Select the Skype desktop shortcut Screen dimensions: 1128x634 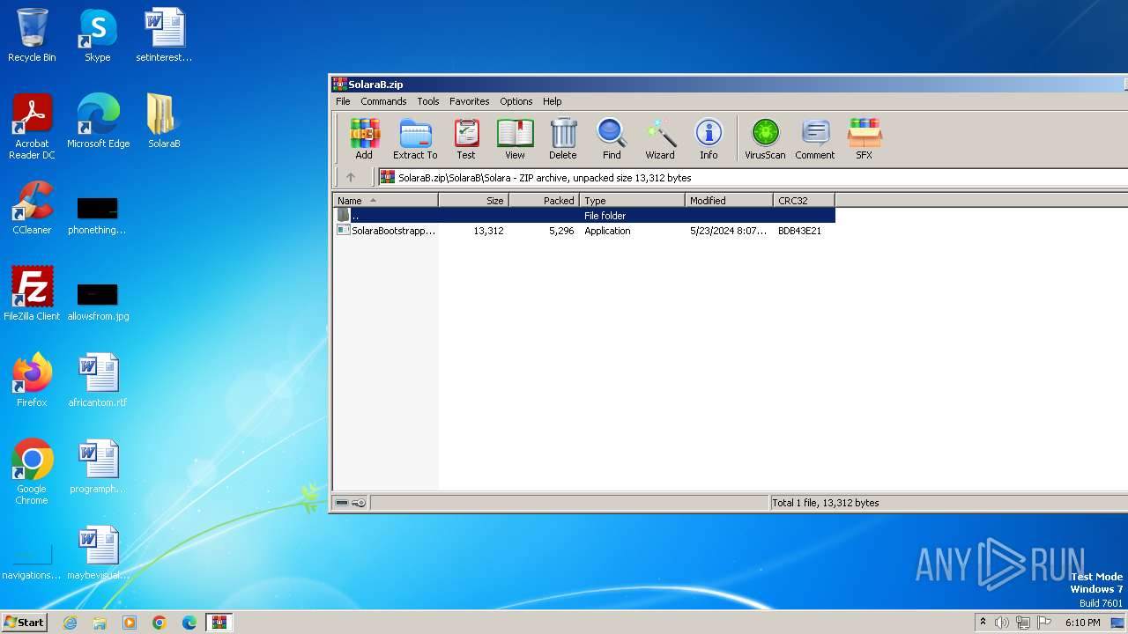(x=98, y=36)
